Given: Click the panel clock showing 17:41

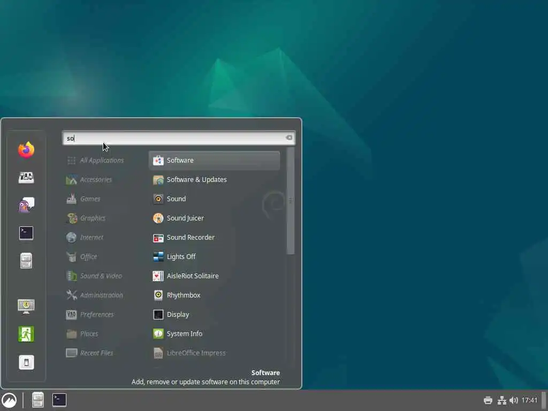Looking at the screenshot, I should click(x=529, y=400).
